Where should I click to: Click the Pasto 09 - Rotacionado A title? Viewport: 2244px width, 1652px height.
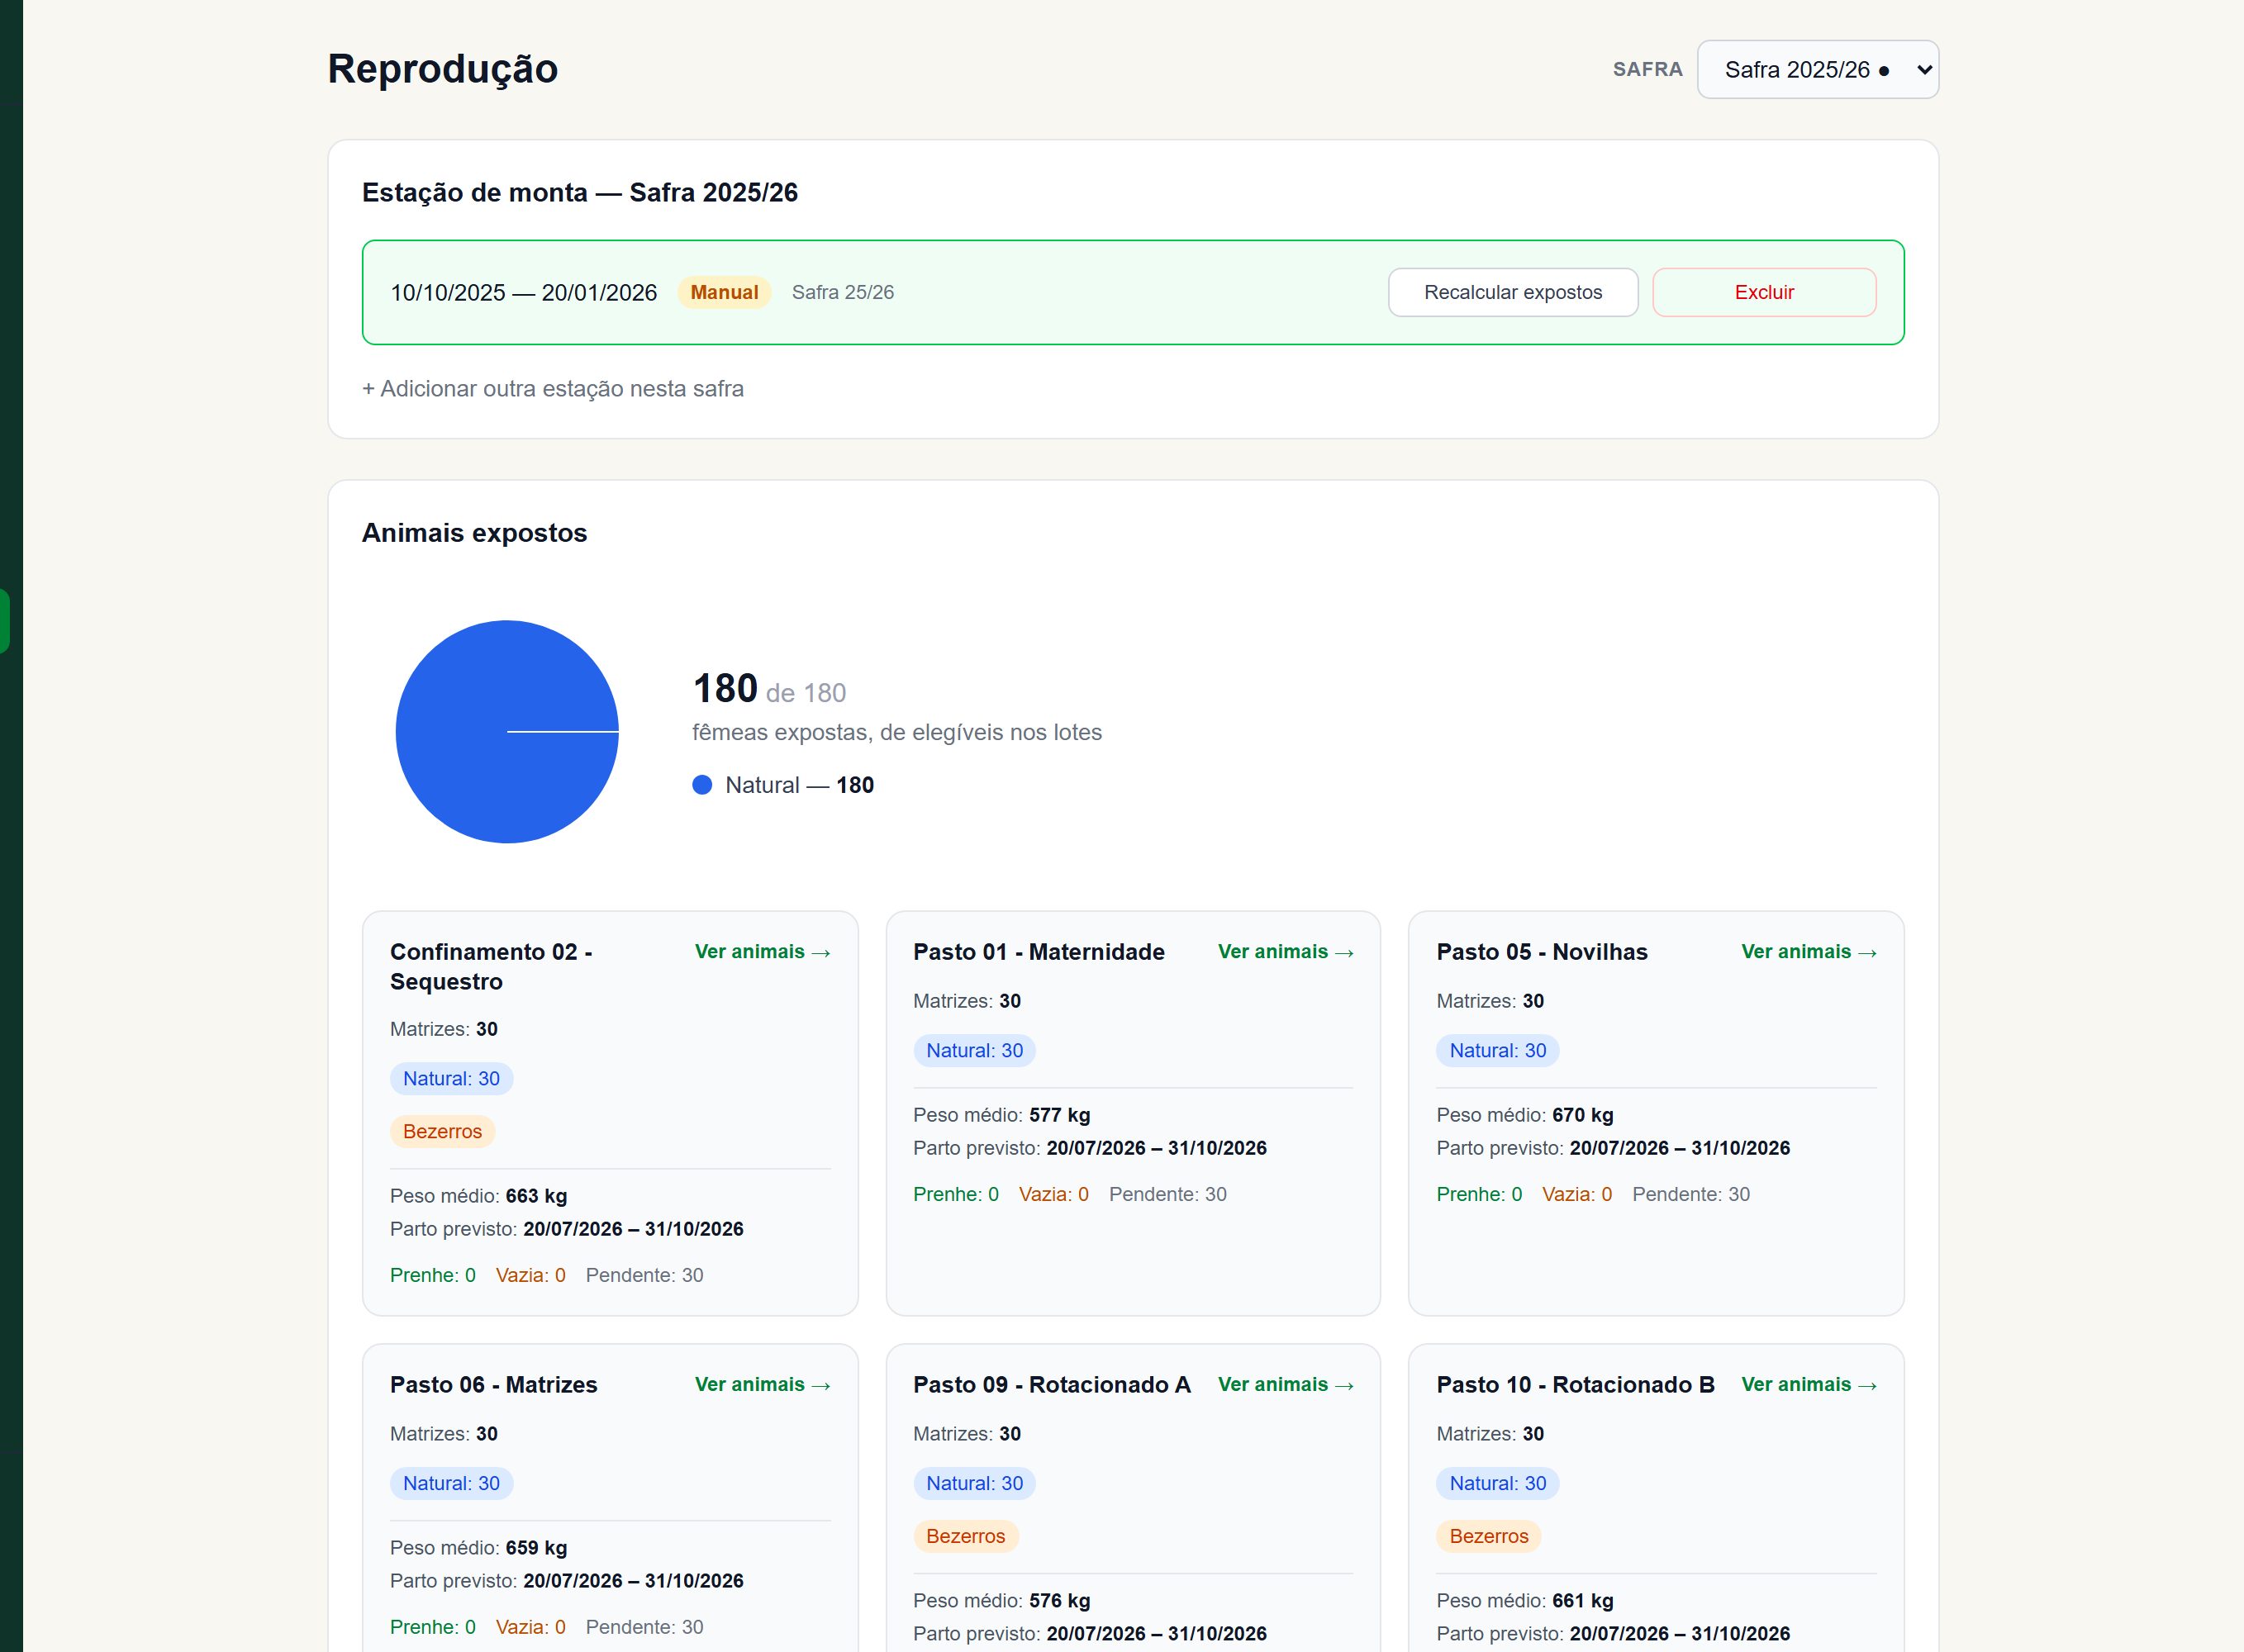point(1051,1385)
